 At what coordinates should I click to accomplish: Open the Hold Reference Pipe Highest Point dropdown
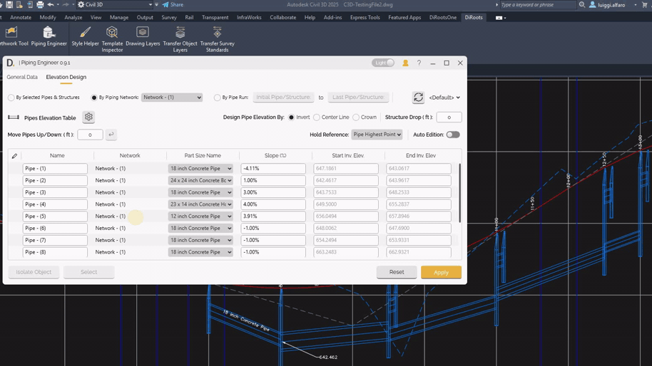[377, 135]
